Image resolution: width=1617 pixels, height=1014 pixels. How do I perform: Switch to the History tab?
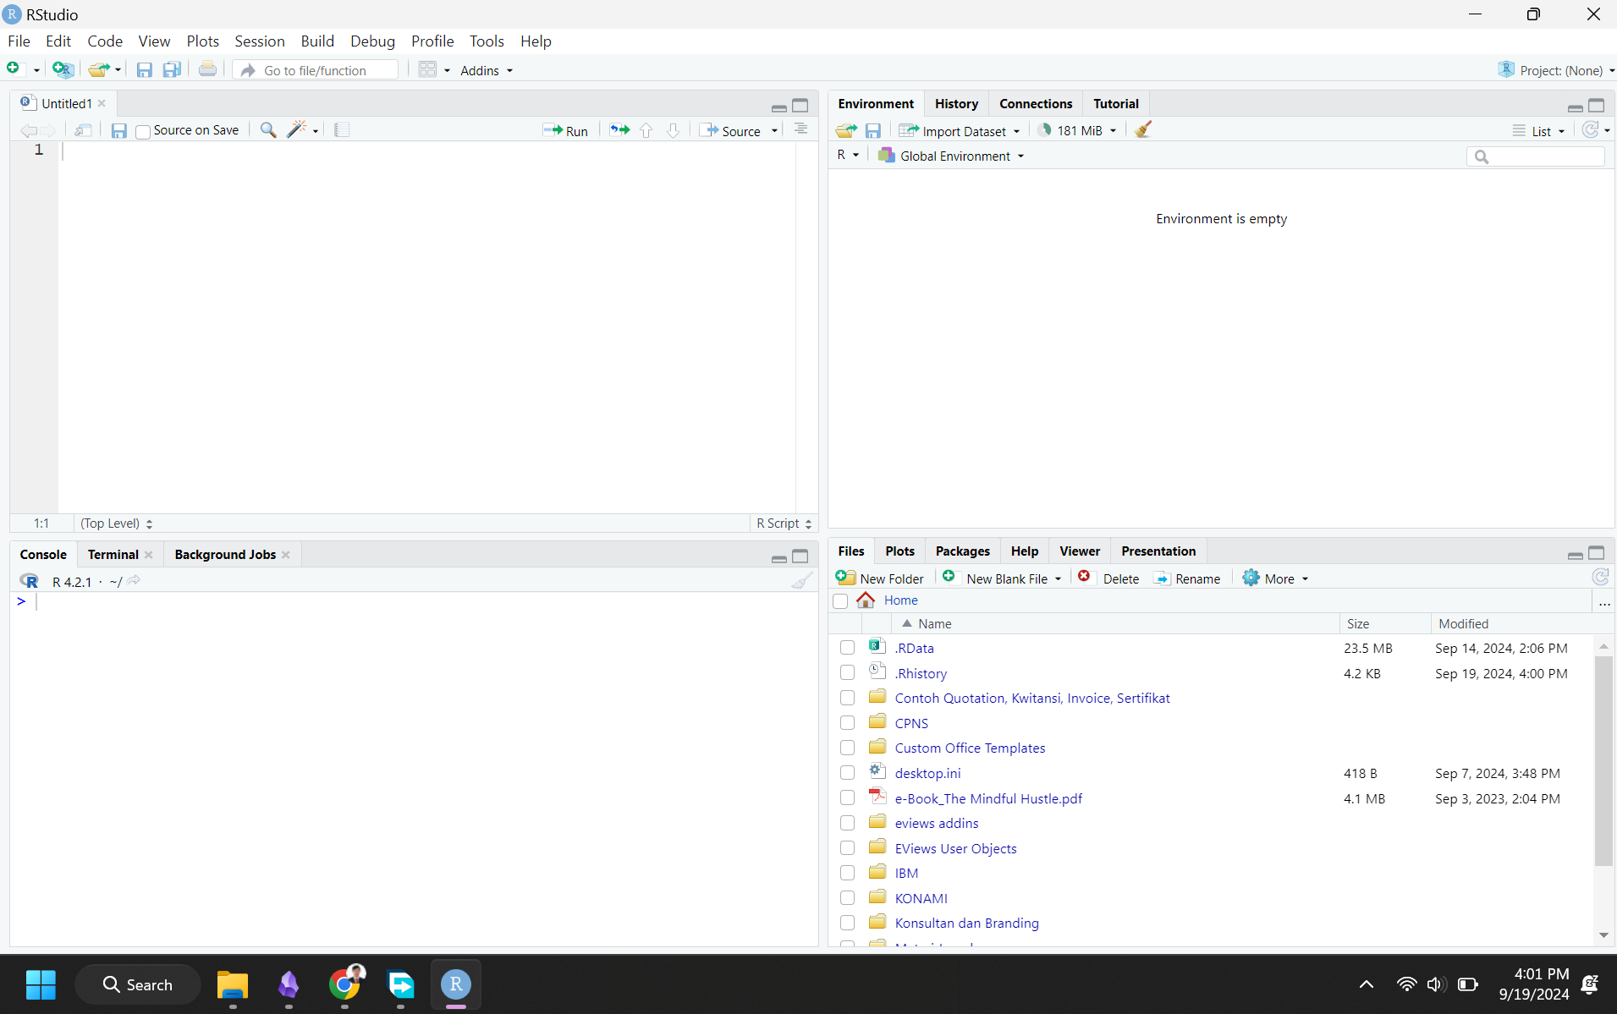956,103
